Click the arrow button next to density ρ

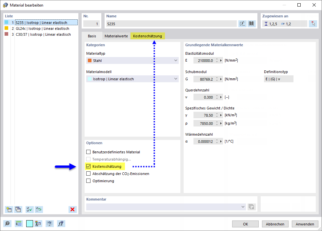pos(221,124)
